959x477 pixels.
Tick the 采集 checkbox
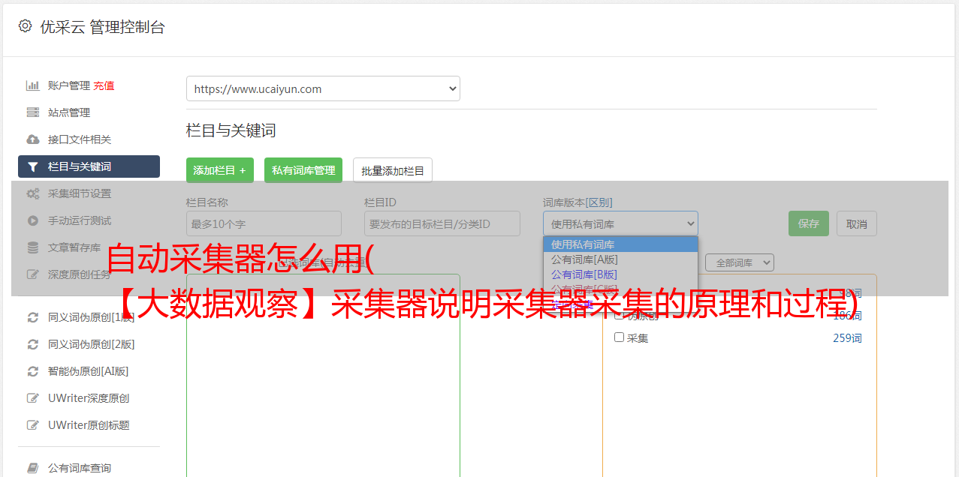tap(620, 337)
